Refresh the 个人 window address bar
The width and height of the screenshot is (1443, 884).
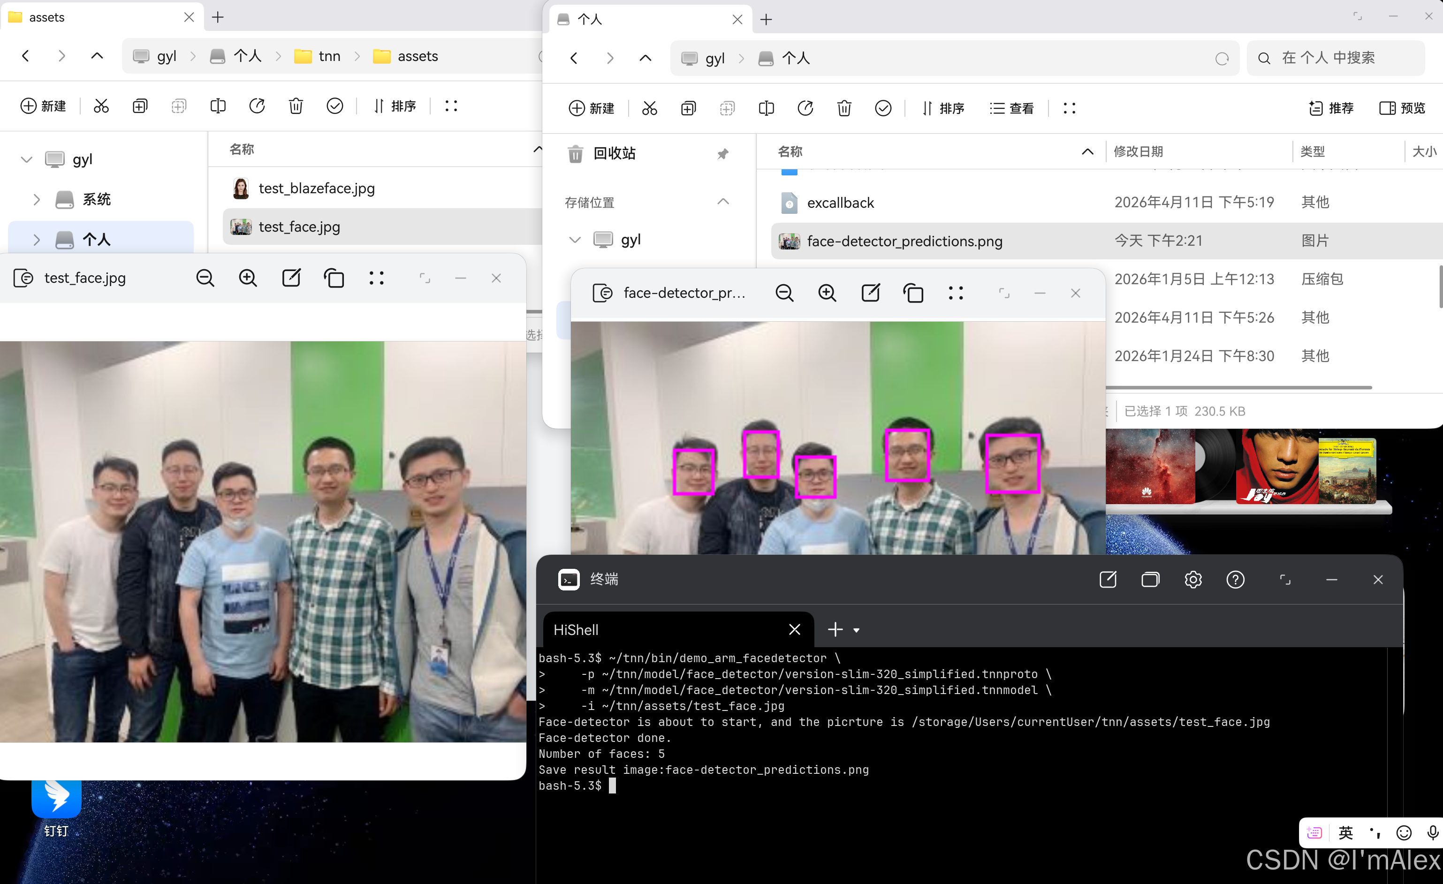[x=1222, y=59]
